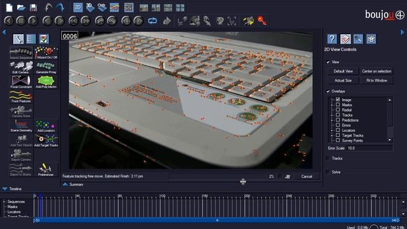Open Edit Camera tool

pos(21,67)
